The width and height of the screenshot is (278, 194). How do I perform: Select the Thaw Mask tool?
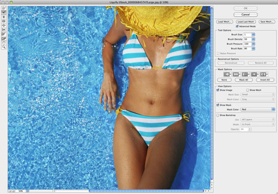(x=4, y=38)
